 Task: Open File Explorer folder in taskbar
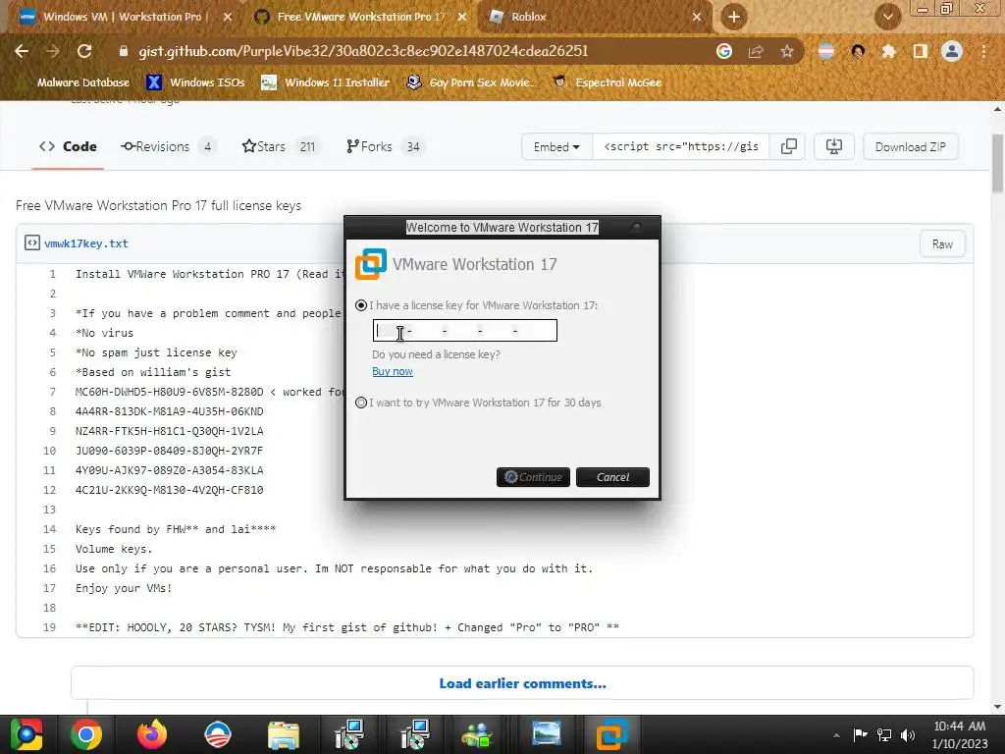(x=284, y=734)
